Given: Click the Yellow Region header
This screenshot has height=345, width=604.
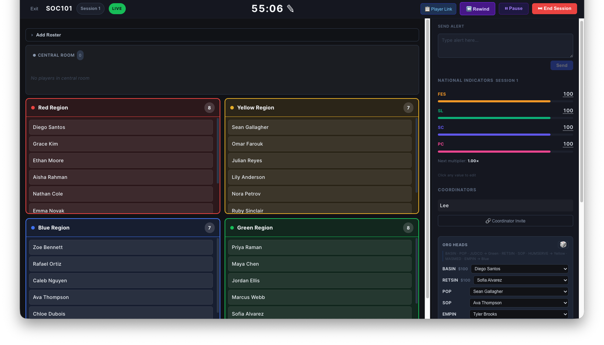Looking at the screenshot, I should pos(322,108).
